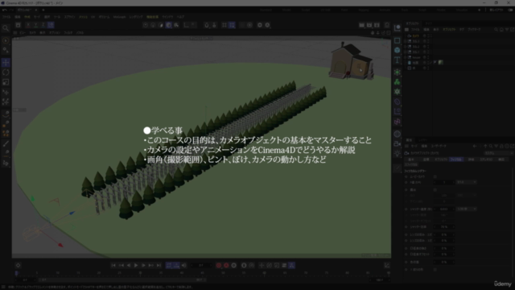The image size is (515, 290).
Task: Click the material tag on 地面 row
Action: (441, 62)
